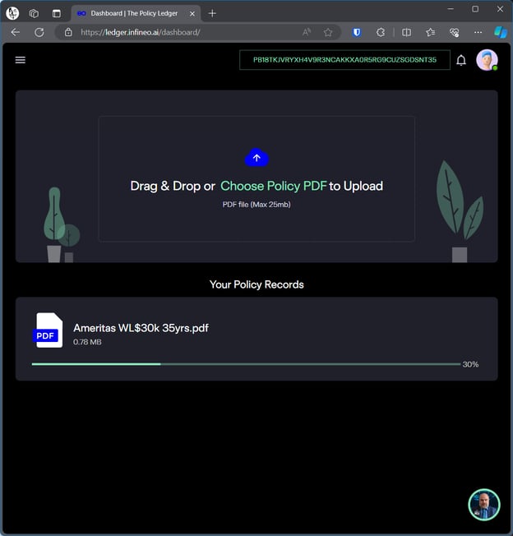Open Browser essentials heart icon

(454, 33)
